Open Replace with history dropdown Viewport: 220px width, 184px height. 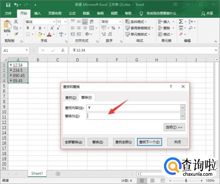183,116
